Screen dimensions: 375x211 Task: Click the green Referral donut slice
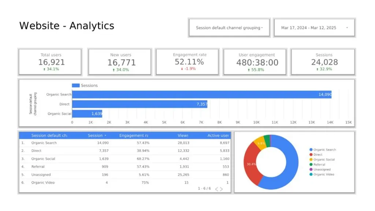[x=267, y=141]
